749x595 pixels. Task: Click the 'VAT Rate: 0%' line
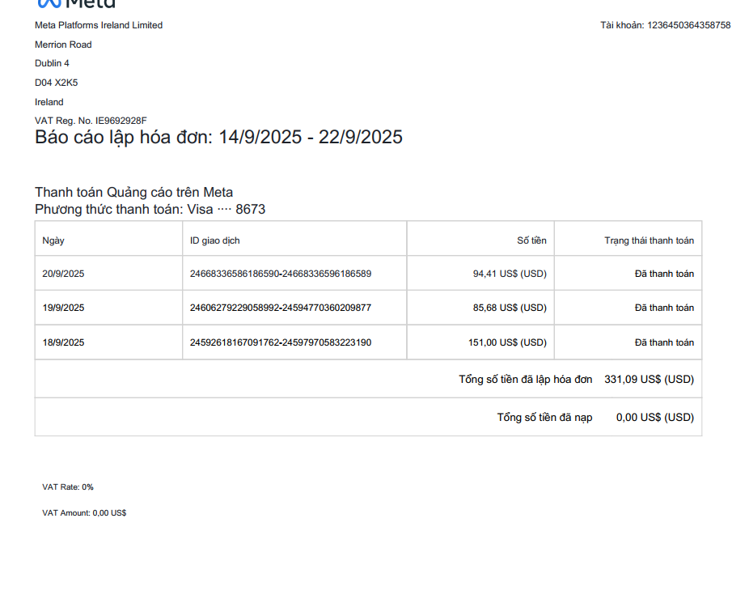68,487
